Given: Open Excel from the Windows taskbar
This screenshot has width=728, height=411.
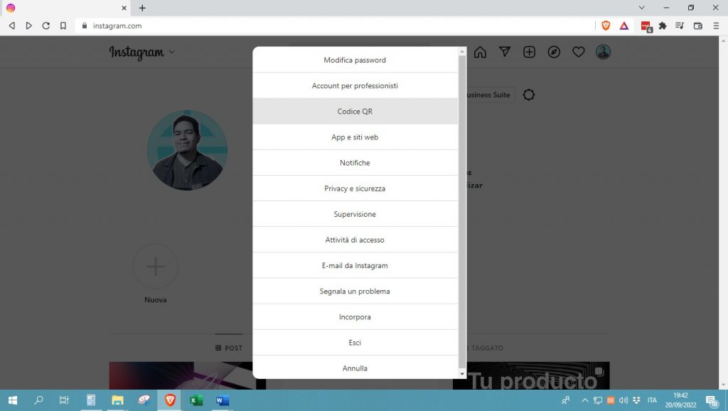Looking at the screenshot, I should point(196,400).
